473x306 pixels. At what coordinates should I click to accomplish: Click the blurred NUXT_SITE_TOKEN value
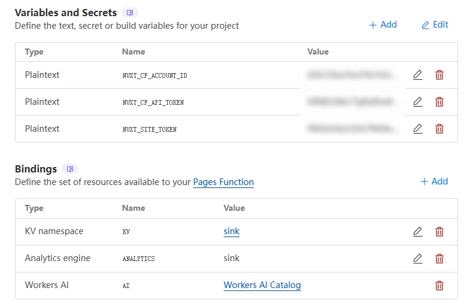click(352, 129)
